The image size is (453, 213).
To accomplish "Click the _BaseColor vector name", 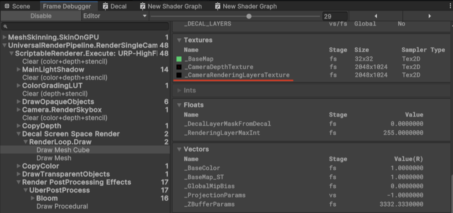I will coord(202,168).
